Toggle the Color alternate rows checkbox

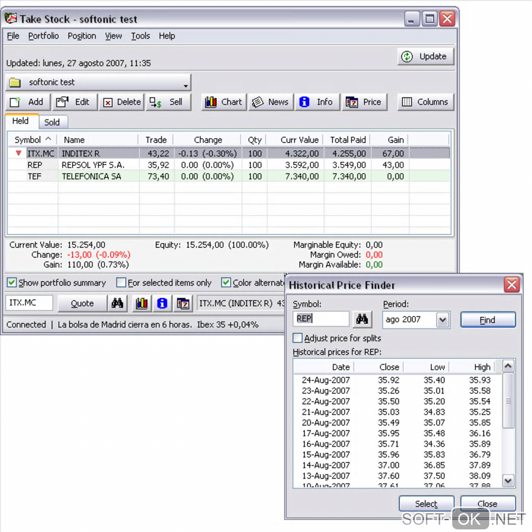click(x=226, y=282)
